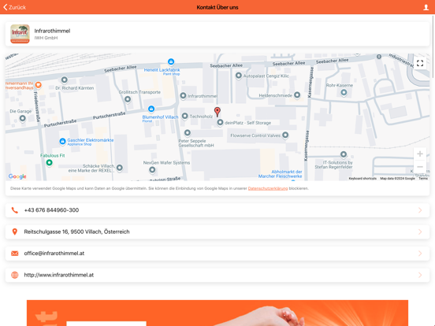The height and width of the screenshot is (326, 435).
Task: Select Gaschler Elektromärkte appliance shop marker
Action: (63, 141)
